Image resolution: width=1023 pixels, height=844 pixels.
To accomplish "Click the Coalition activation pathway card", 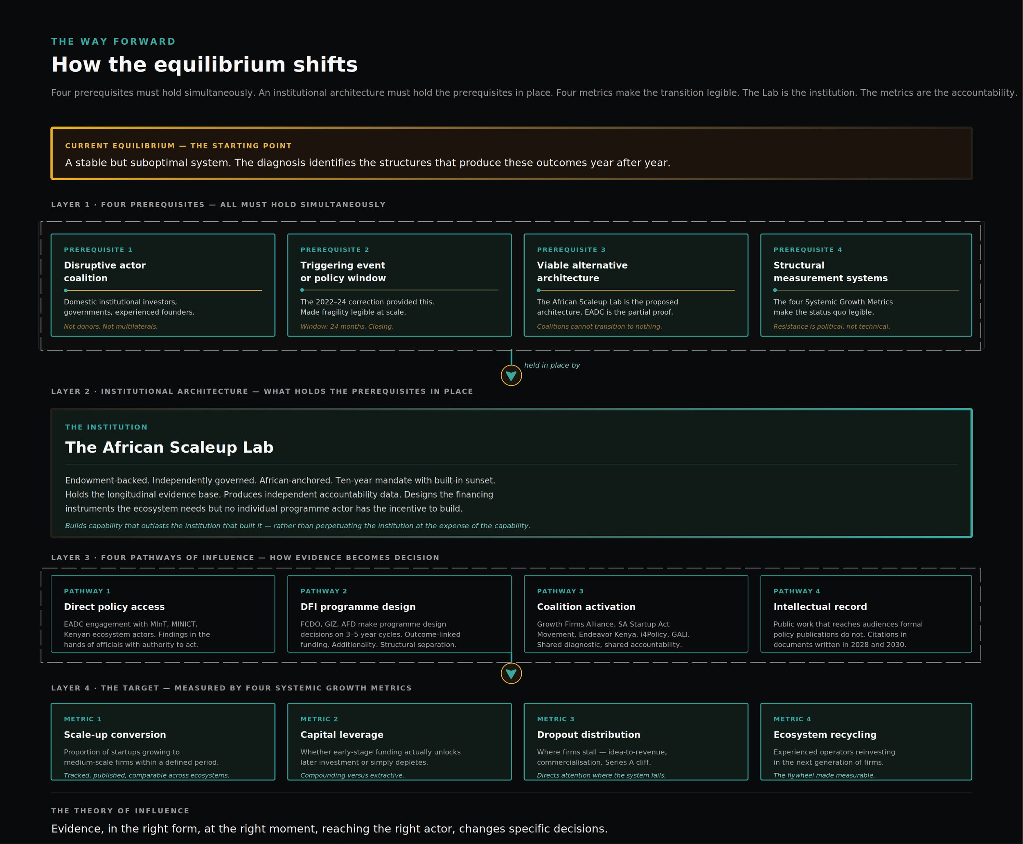I will (x=635, y=614).
